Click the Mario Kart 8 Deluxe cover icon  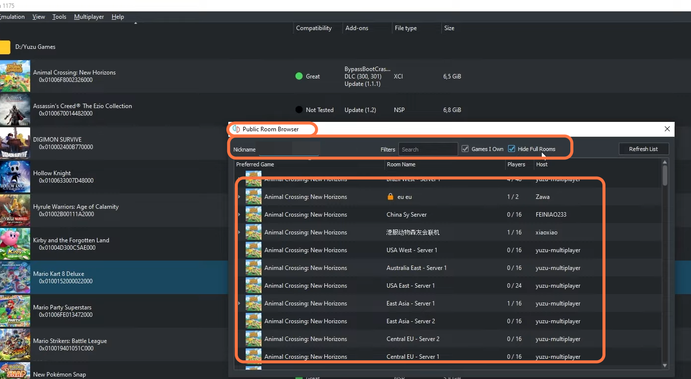[x=15, y=277]
